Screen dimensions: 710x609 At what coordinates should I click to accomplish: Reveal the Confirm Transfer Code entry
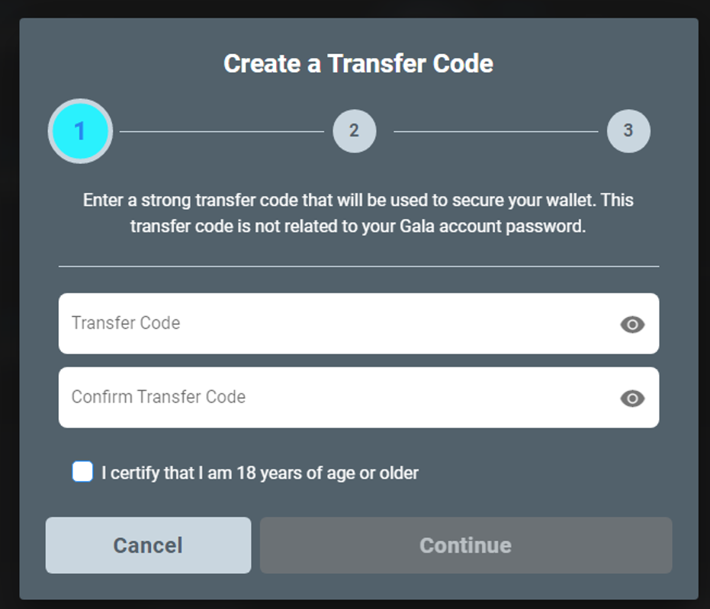632,398
